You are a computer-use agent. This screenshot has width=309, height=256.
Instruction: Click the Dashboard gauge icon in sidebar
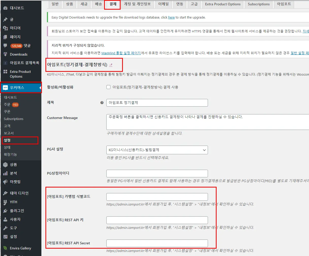[5, 8]
